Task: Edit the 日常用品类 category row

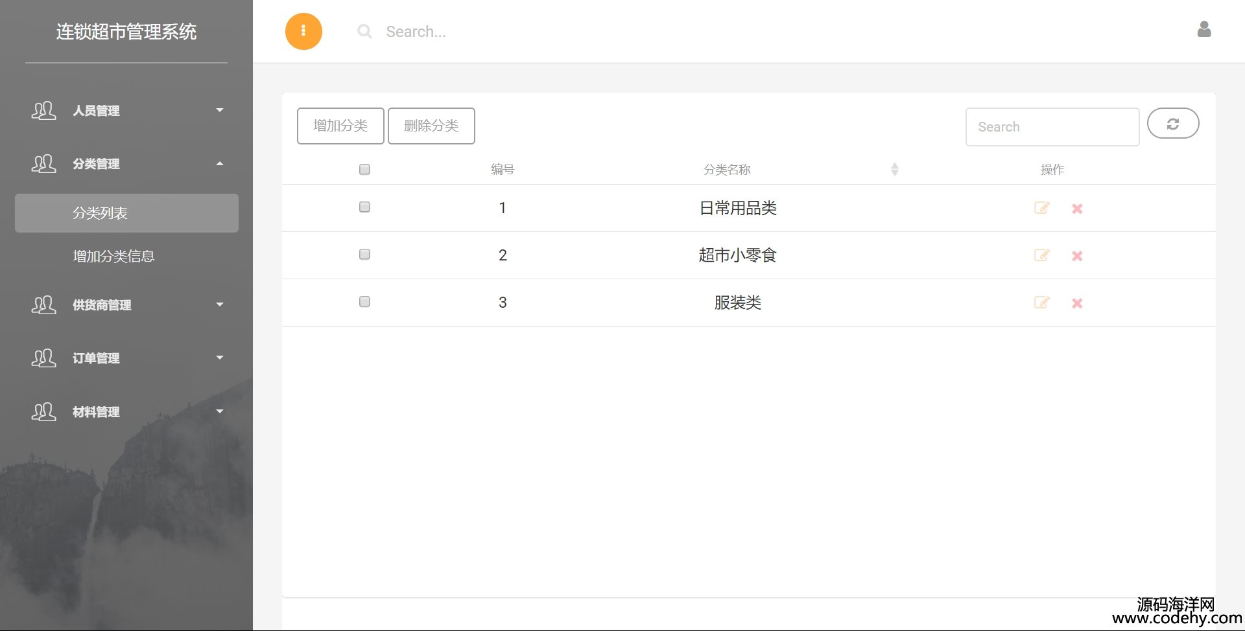Action: [1041, 208]
